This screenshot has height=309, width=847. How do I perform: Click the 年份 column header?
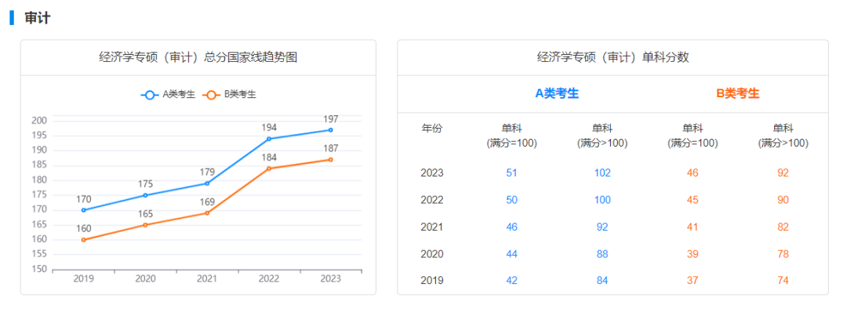point(431,129)
